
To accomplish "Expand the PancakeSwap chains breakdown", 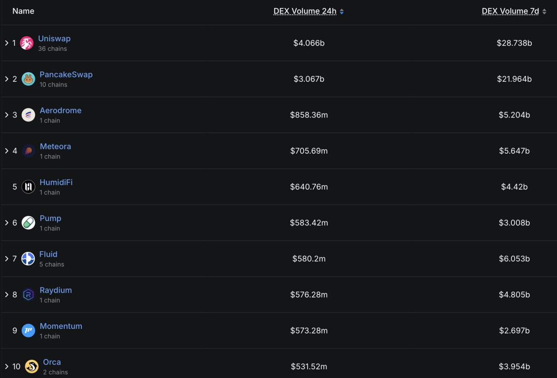I will pos(7,79).
